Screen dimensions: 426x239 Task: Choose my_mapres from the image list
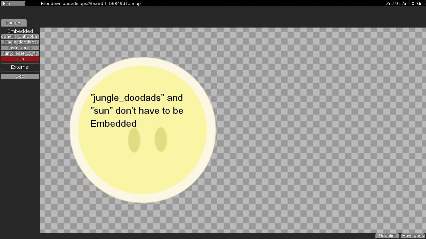click(20, 48)
